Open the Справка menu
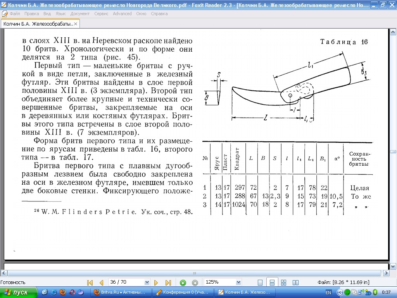Image resolution: width=397 pixels, height=298 pixels. [159, 14]
